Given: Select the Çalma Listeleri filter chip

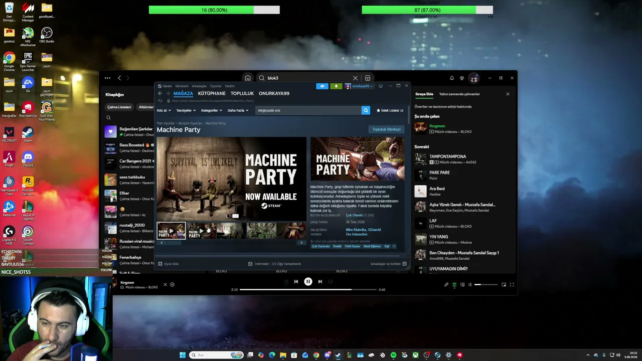Looking at the screenshot, I should pos(119,107).
